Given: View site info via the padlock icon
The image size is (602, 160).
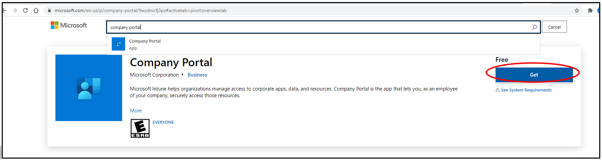Looking at the screenshot, I should [49, 11].
